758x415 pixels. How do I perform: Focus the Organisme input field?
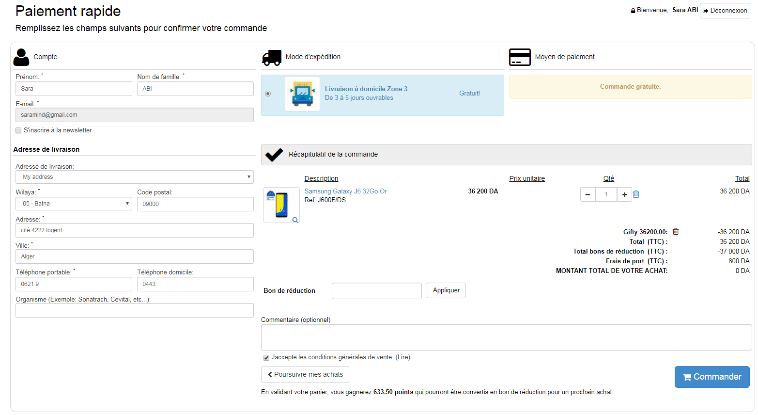point(135,310)
